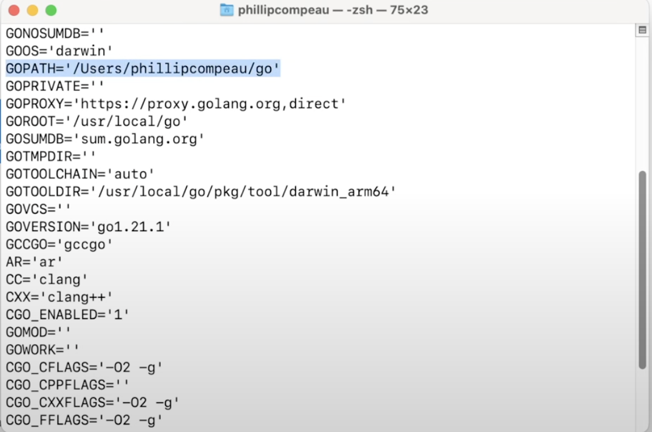Click the split pane icon above scrollbar
652x432 pixels.
tap(642, 30)
